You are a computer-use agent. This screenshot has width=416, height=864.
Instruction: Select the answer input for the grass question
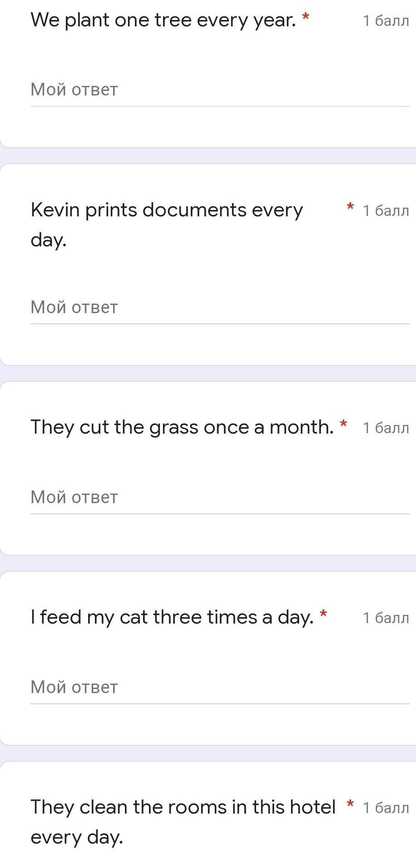point(220,498)
